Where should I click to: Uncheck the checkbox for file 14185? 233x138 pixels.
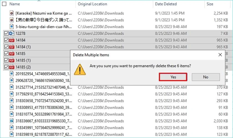pos(6,54)
